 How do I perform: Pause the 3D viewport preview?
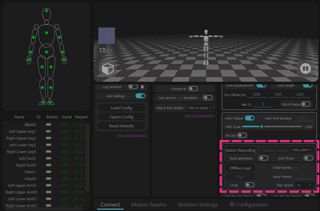click(305, 68)
